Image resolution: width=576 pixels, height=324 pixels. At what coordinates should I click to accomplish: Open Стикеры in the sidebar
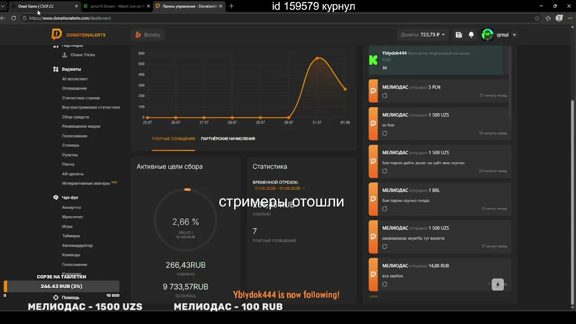tap(71, 145)
